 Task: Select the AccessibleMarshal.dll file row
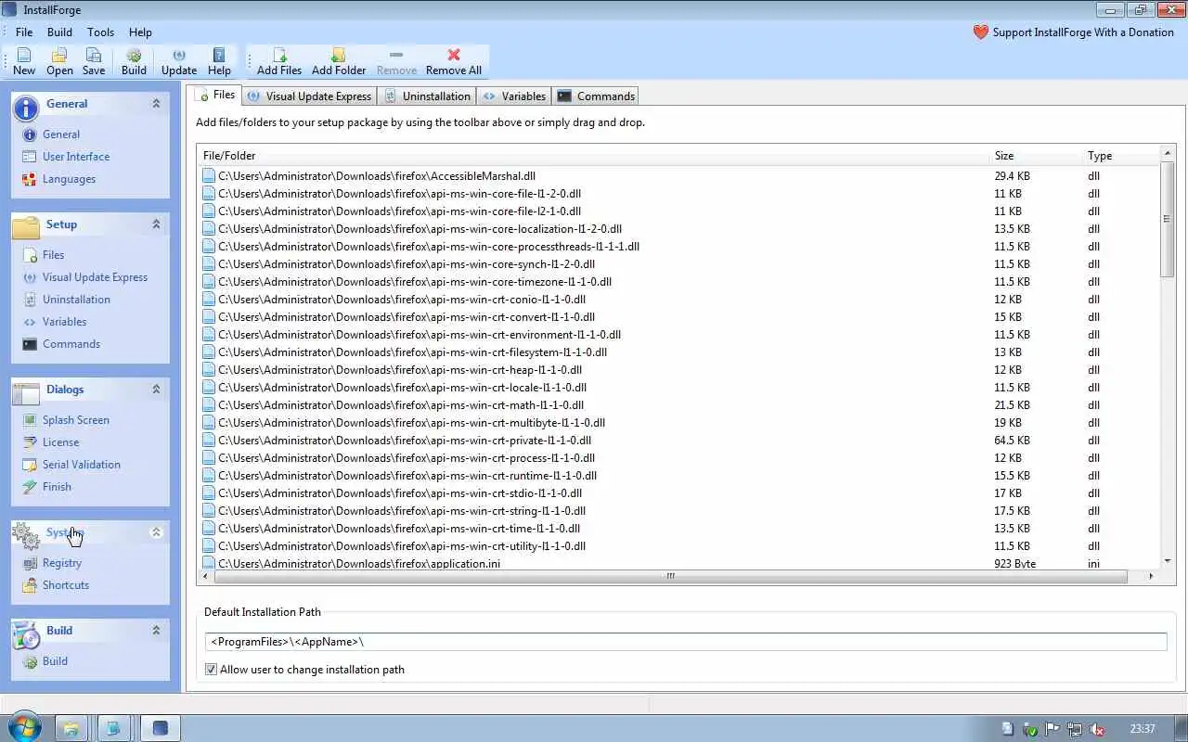tap(678, 176)
